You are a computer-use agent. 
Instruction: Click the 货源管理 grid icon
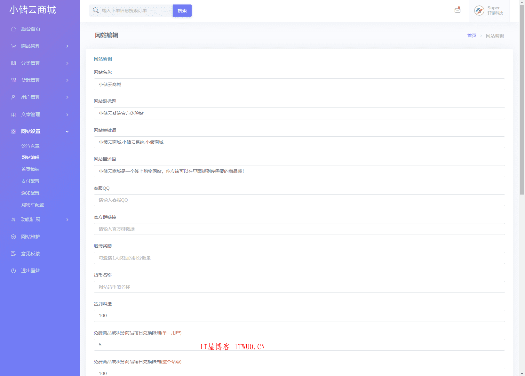[x=13, y=80]
